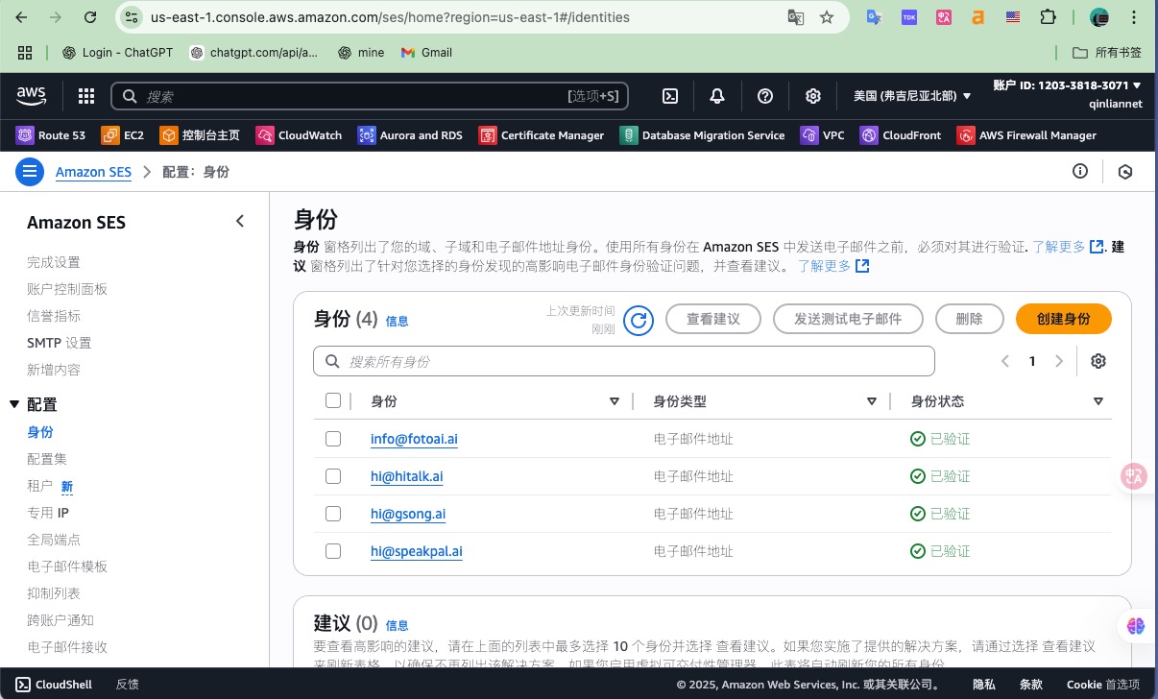Click the 发送测试电子邮件 button
Viewport: 1158px width, 699px height.
tap(848, 319)
